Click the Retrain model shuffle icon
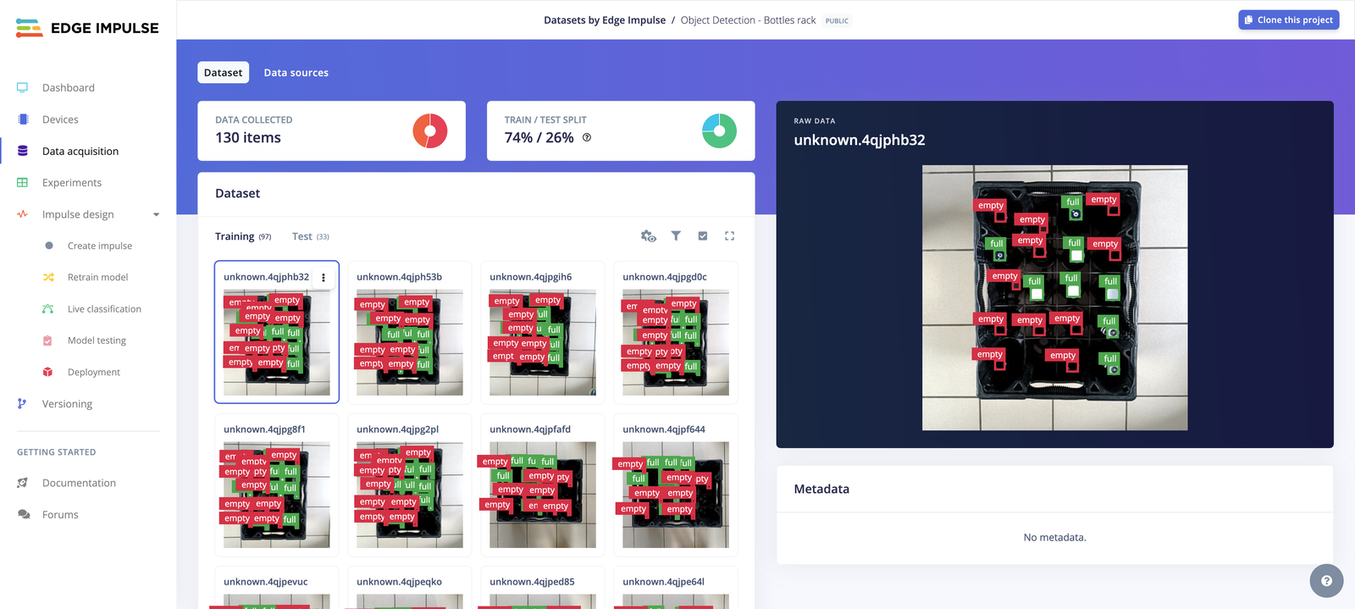 click(x=48, y=277)
